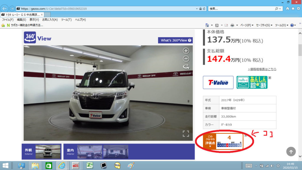Image resolution: width=302 pixels, height=170 pixels.
Task: Open the 価格相場表はこちら link
Action: [x=262, y=69]
